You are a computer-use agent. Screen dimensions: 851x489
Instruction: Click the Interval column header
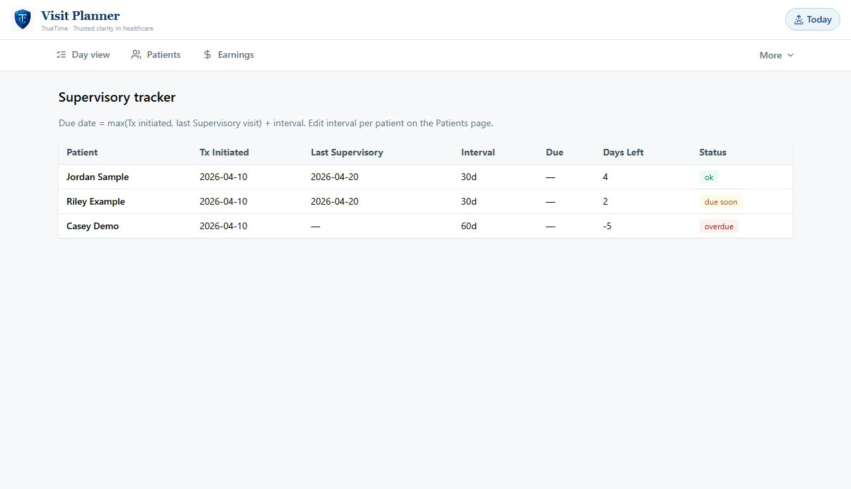point(478,152)
